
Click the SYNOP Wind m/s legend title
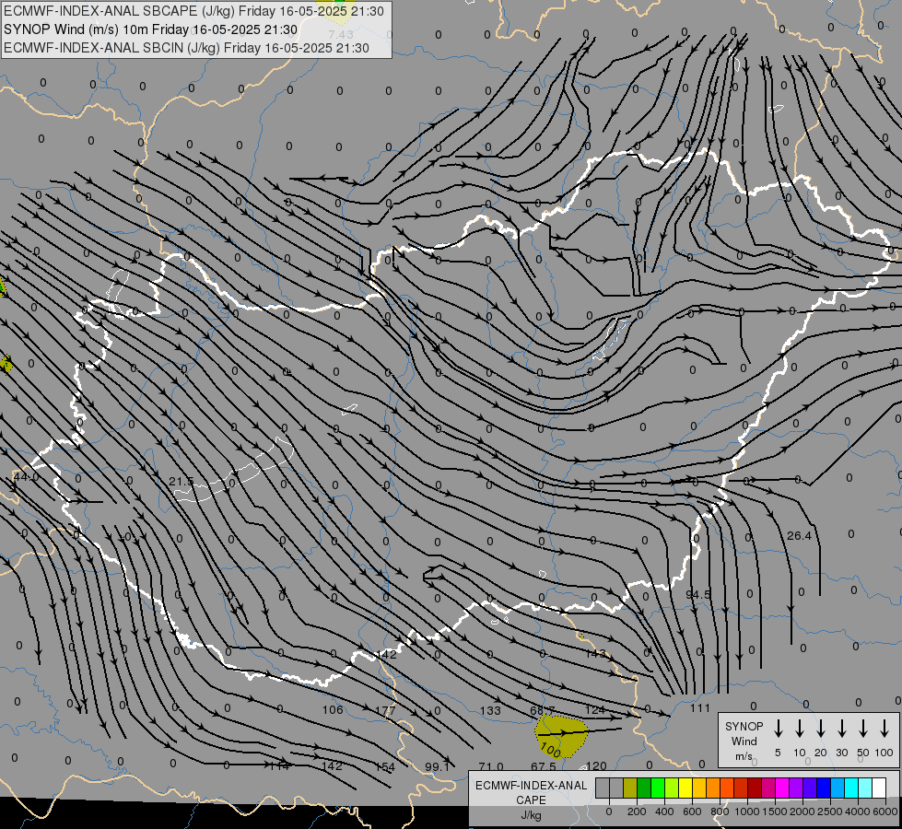click(744, 741)
